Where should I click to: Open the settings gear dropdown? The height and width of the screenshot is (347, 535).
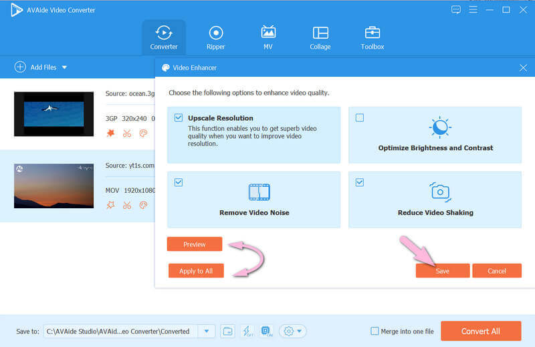pos(293,331)
